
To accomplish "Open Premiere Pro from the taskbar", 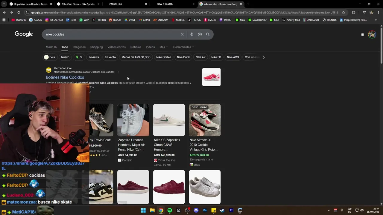I will (x=231, y=210).
